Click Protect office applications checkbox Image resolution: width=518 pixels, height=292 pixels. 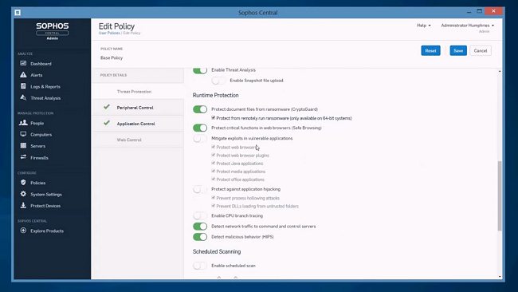click(x=214, y=179)
